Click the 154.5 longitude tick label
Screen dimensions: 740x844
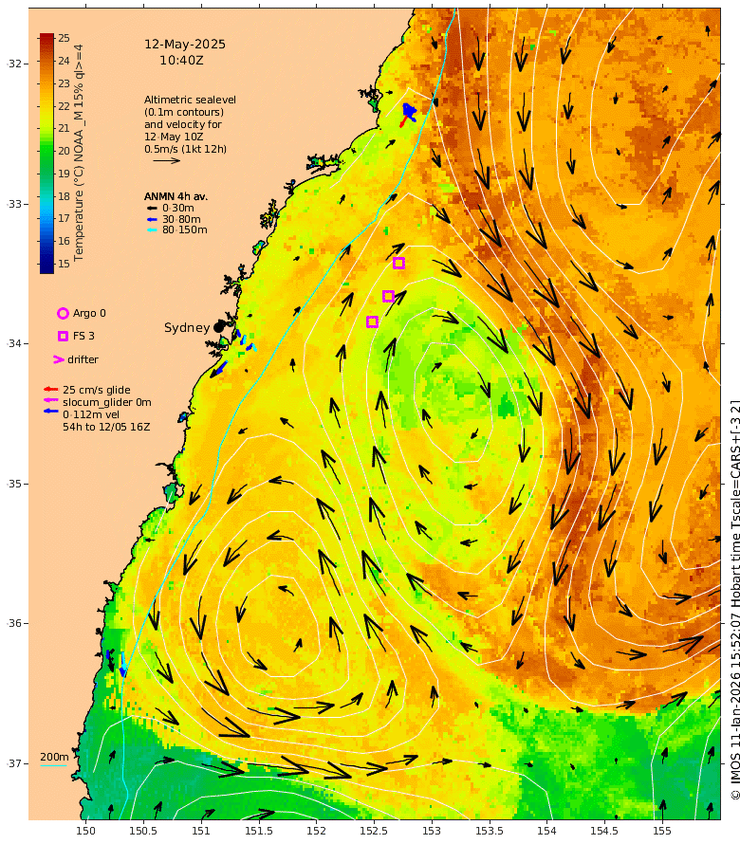point(604,831)
